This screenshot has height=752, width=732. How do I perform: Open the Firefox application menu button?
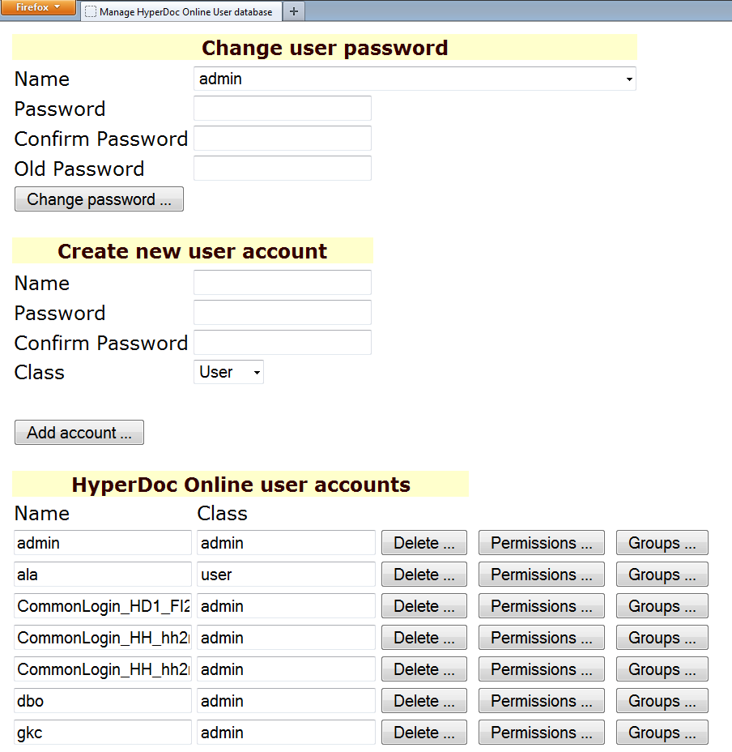(x=38, y=7)
